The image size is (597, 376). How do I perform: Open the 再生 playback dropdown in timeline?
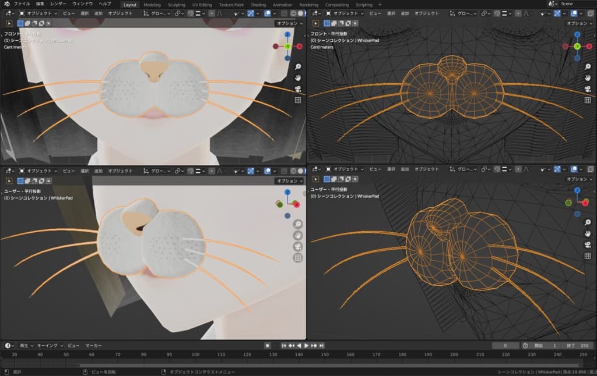(x=26, y=345)
